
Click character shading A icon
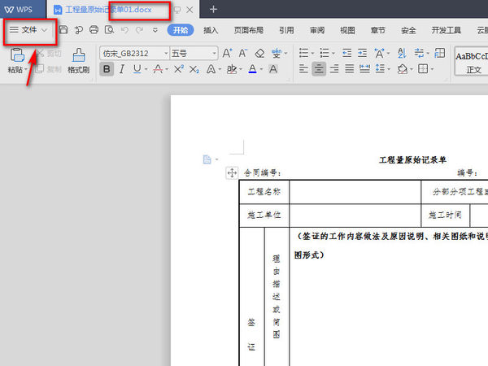[273, 69]
